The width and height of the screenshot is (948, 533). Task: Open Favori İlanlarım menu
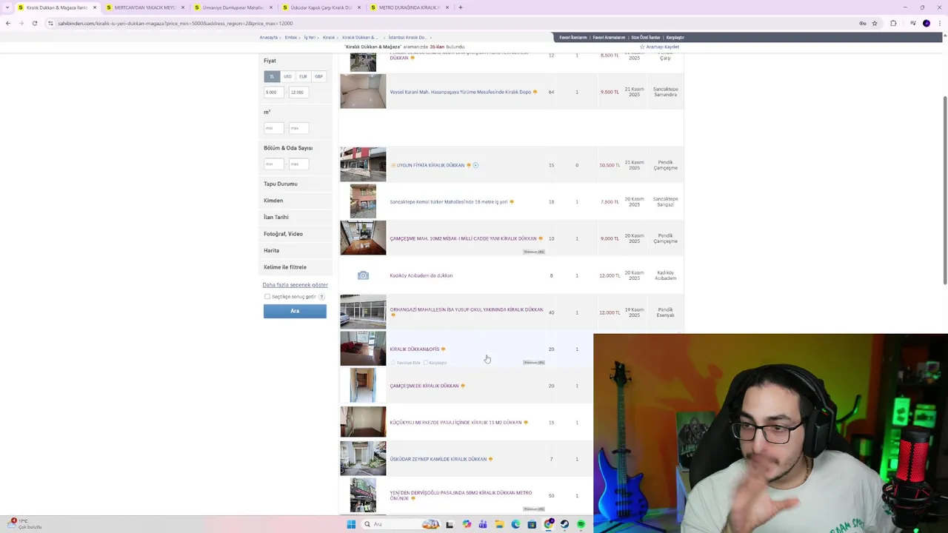pos(573,37)
